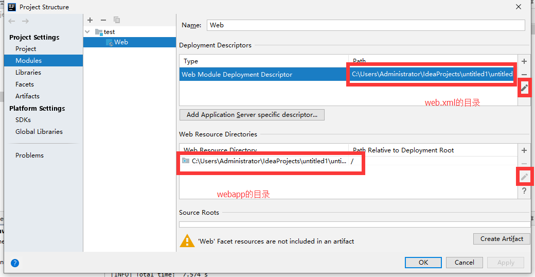Add a new module with plus icon
This screenshot has width=535, height=277.
pos(90,20)
